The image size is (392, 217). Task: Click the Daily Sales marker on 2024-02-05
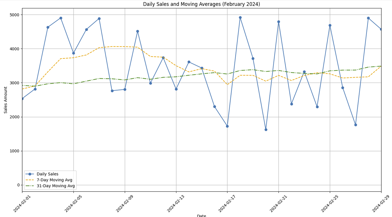click(x=73, y=53)
